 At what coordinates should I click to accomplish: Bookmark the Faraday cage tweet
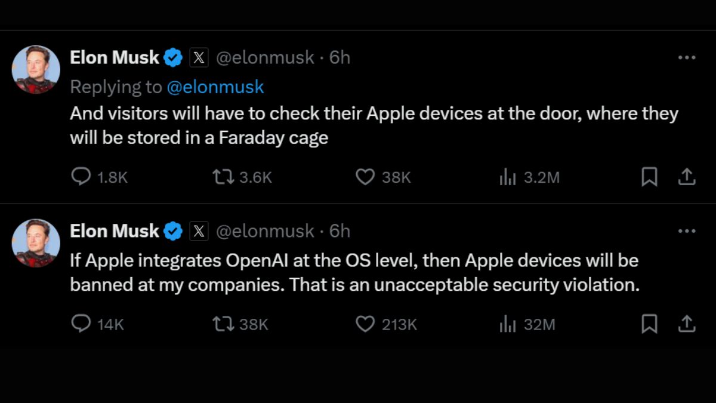(649, 177)
